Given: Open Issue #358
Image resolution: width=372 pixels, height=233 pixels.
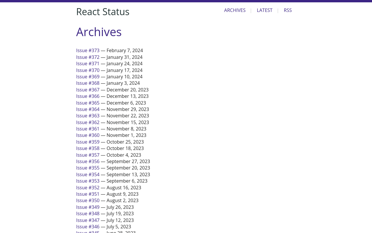Looking at the screenshot, I should pos(88,148).
